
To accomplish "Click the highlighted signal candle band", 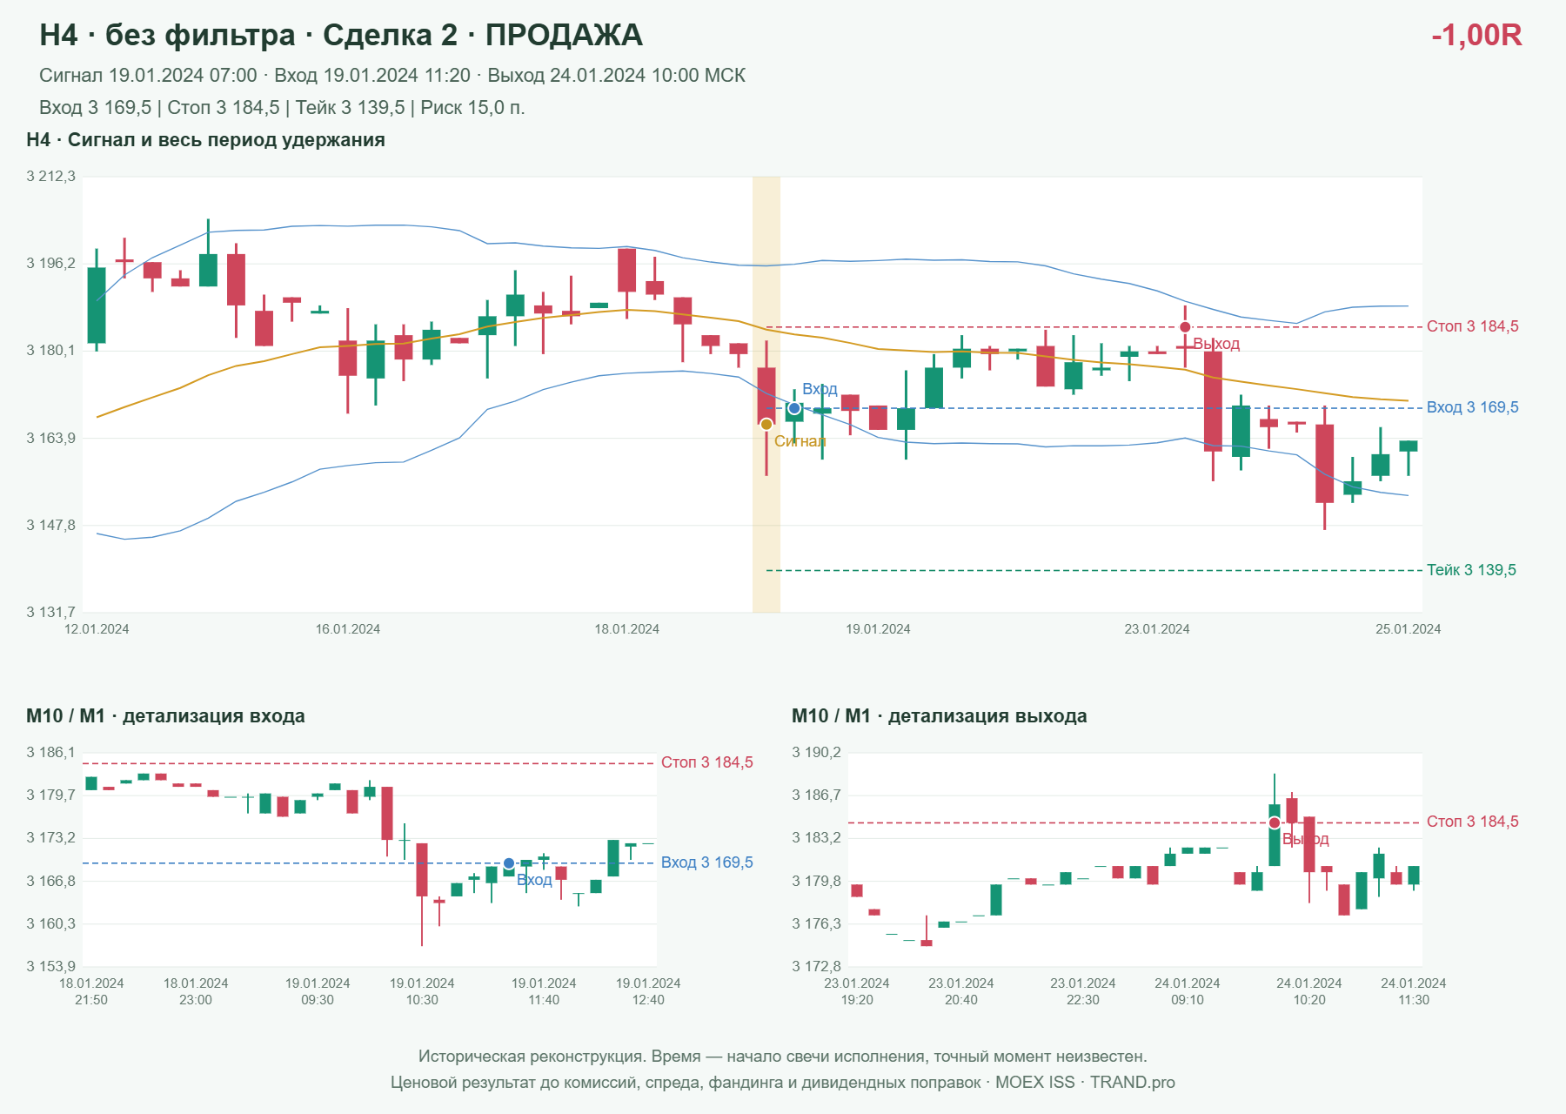I will click(x=766, y=394).
